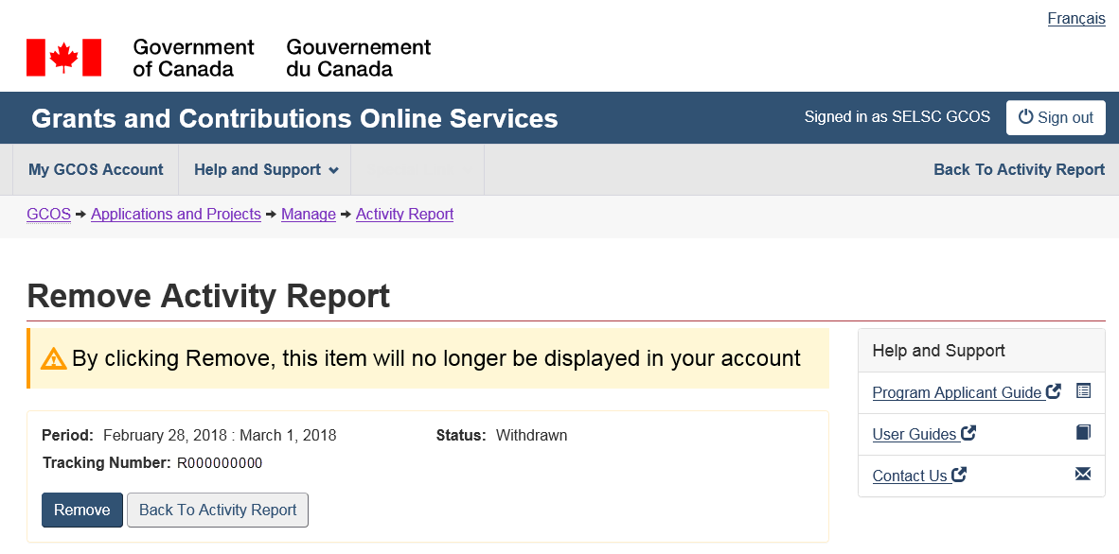Click external link icon beside Contact Us
Image resolution: width=1119 pixels, height=554 pixels.
click(959, 475)
